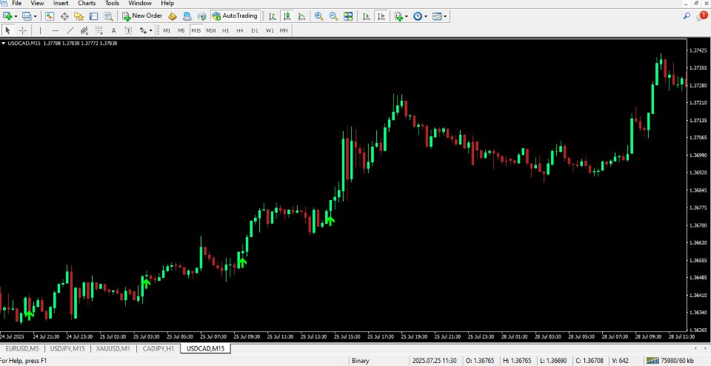Select the H1 timeframe
This screenshot has height=366, width=711.
click(225, 30)
